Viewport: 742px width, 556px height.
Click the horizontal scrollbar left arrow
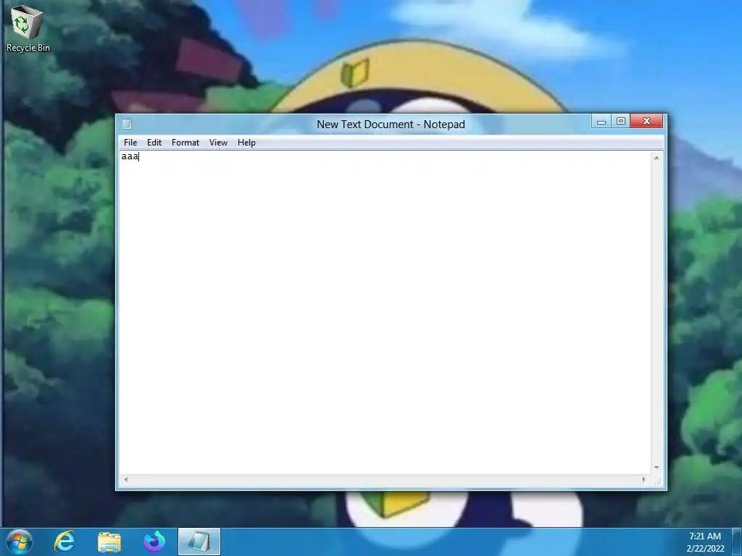point(126,479)
